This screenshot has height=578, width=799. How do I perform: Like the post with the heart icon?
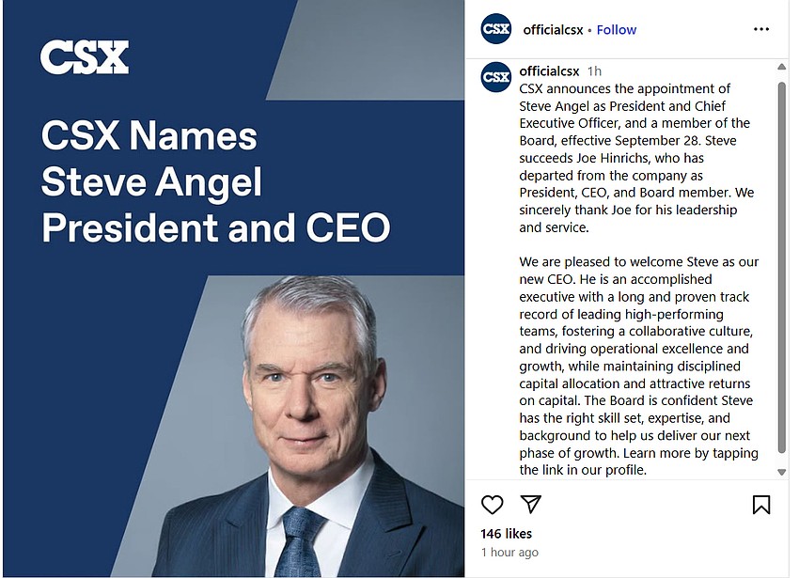tap(492, 505)
